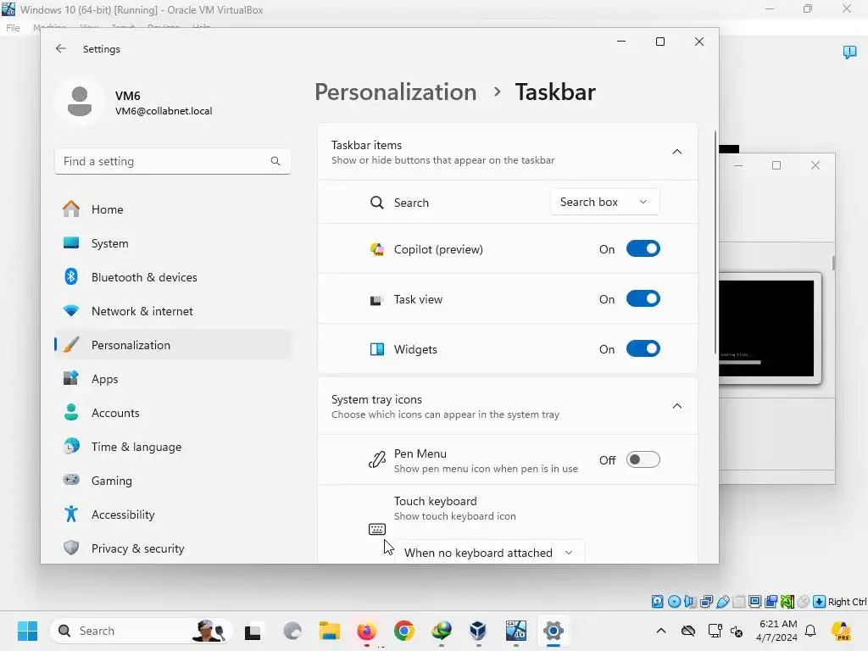Screen dimensions: 868x651
Task: Open the Apps settings page
Action: click(173, 379)
